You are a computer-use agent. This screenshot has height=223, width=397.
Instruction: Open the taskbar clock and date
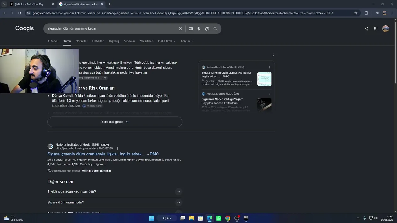[x=387, y=218]
